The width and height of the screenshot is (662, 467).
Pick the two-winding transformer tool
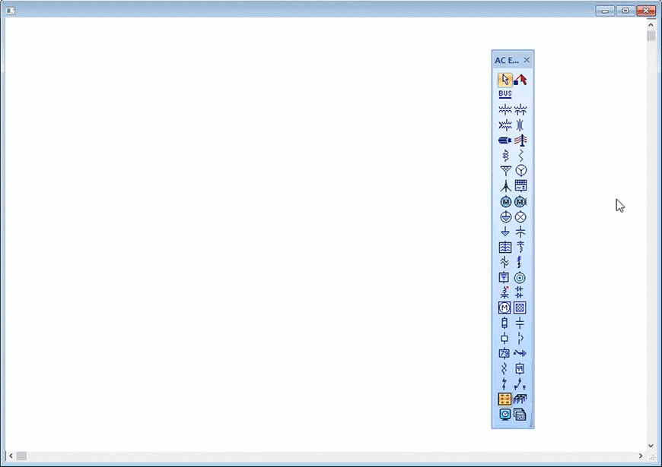504,108
